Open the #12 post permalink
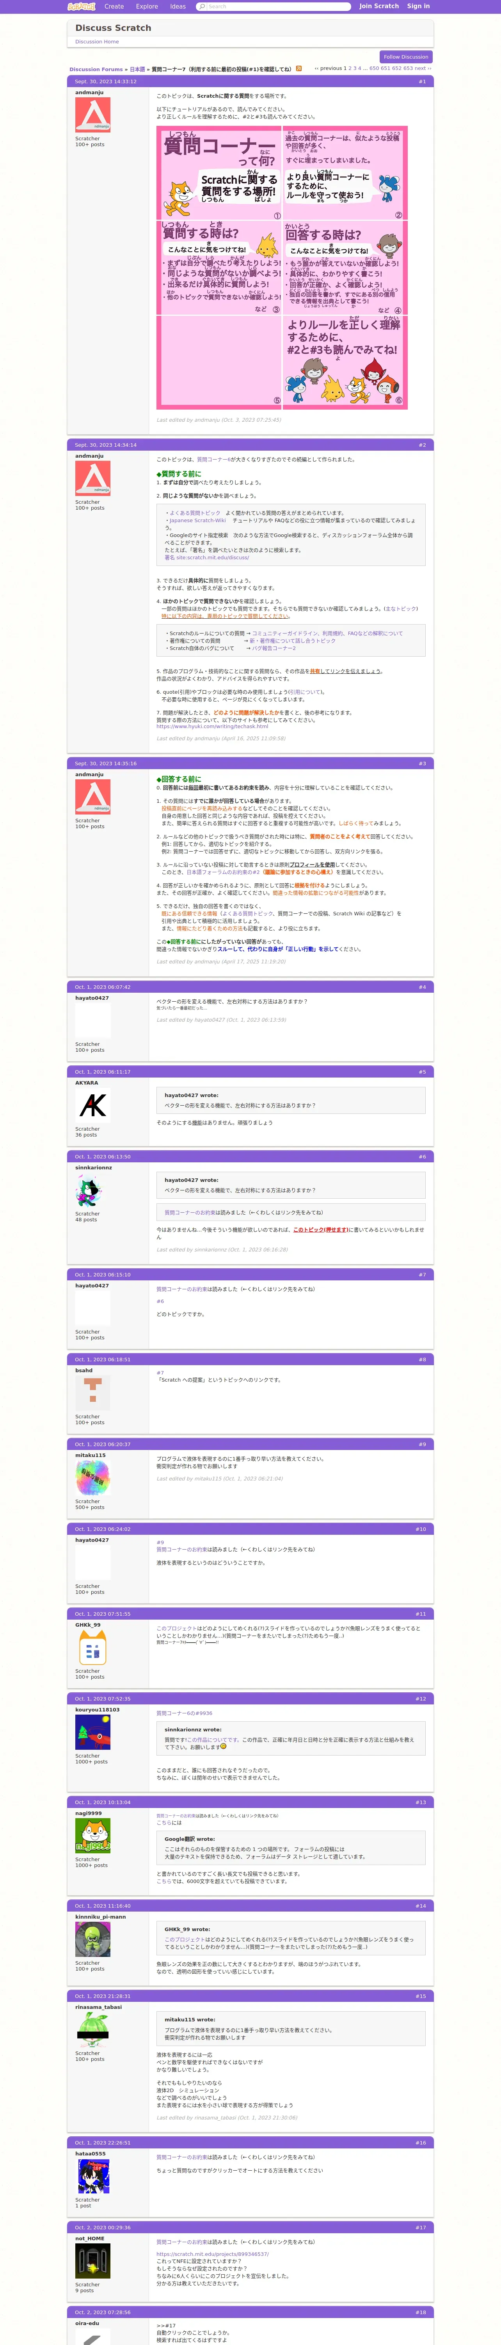501x2345 pixels. (x=421, y=1699)
